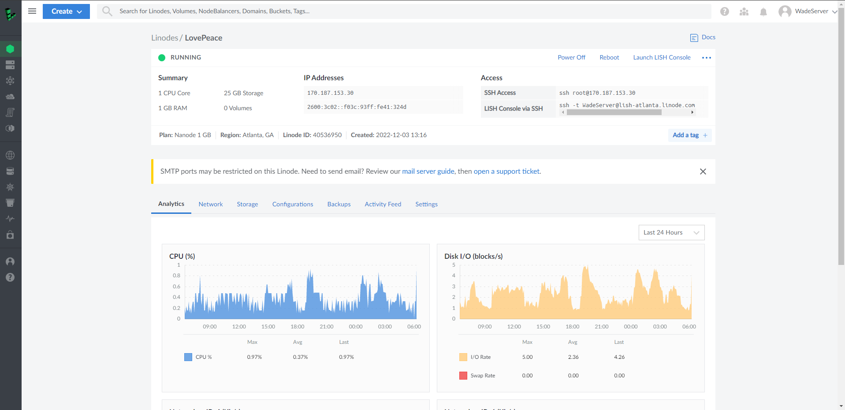
Task: Click LISH SSH command horizontal scrollbar
Action: [614, 112]
